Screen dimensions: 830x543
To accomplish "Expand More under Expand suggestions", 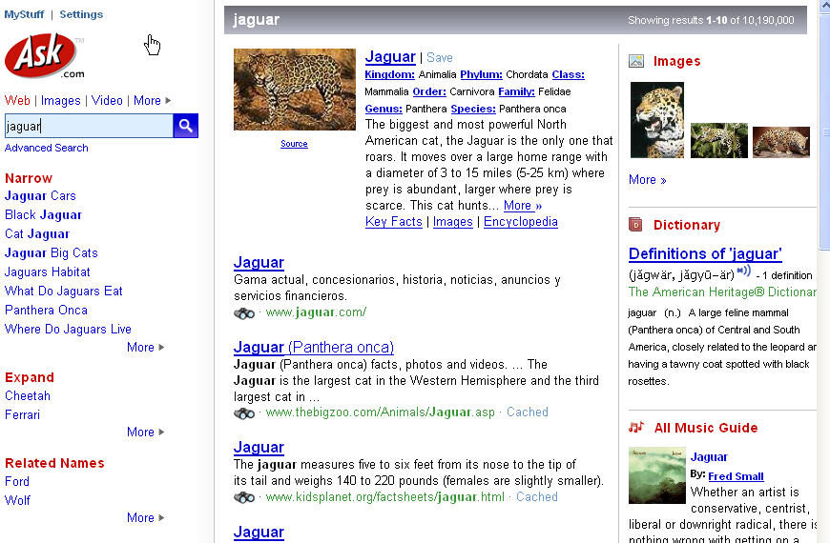I will coord(146,432).
